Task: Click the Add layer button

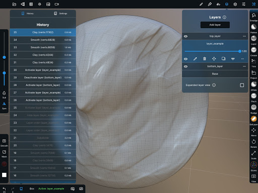Action: coord(215,25)
